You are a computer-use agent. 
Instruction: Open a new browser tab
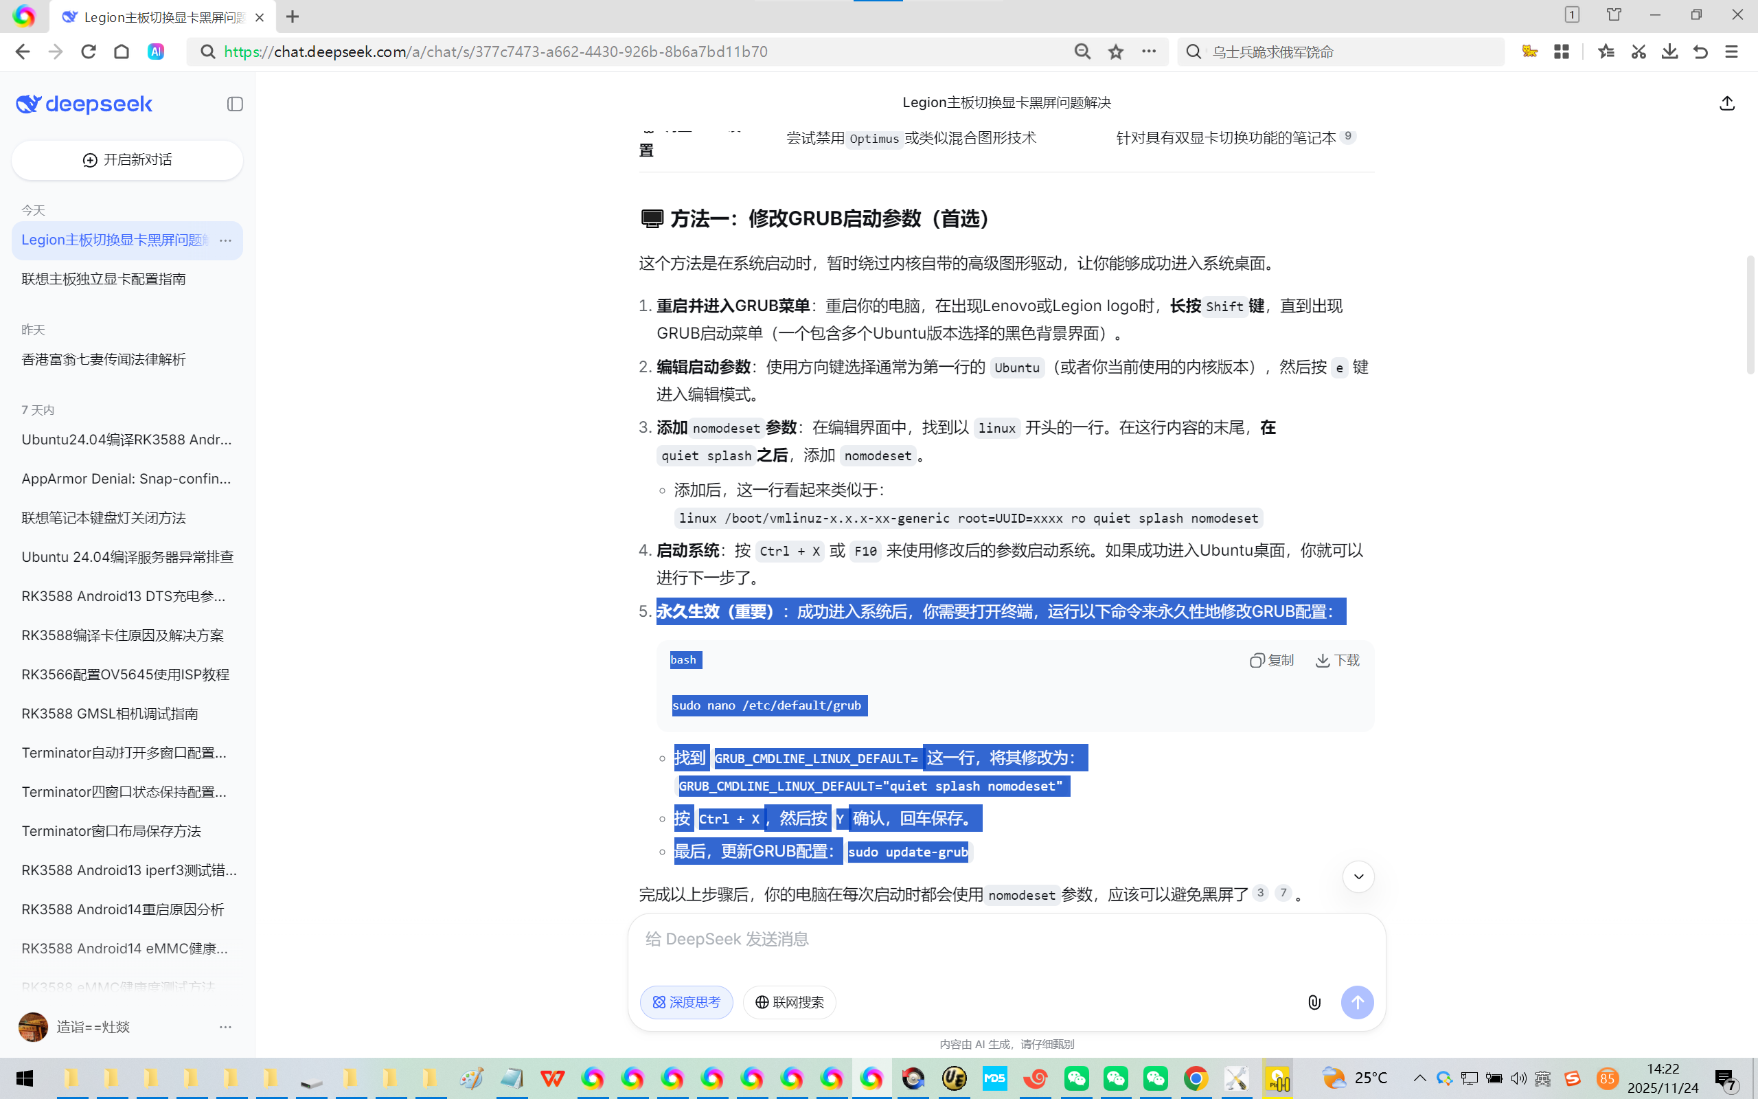click(x=293, y=16)
